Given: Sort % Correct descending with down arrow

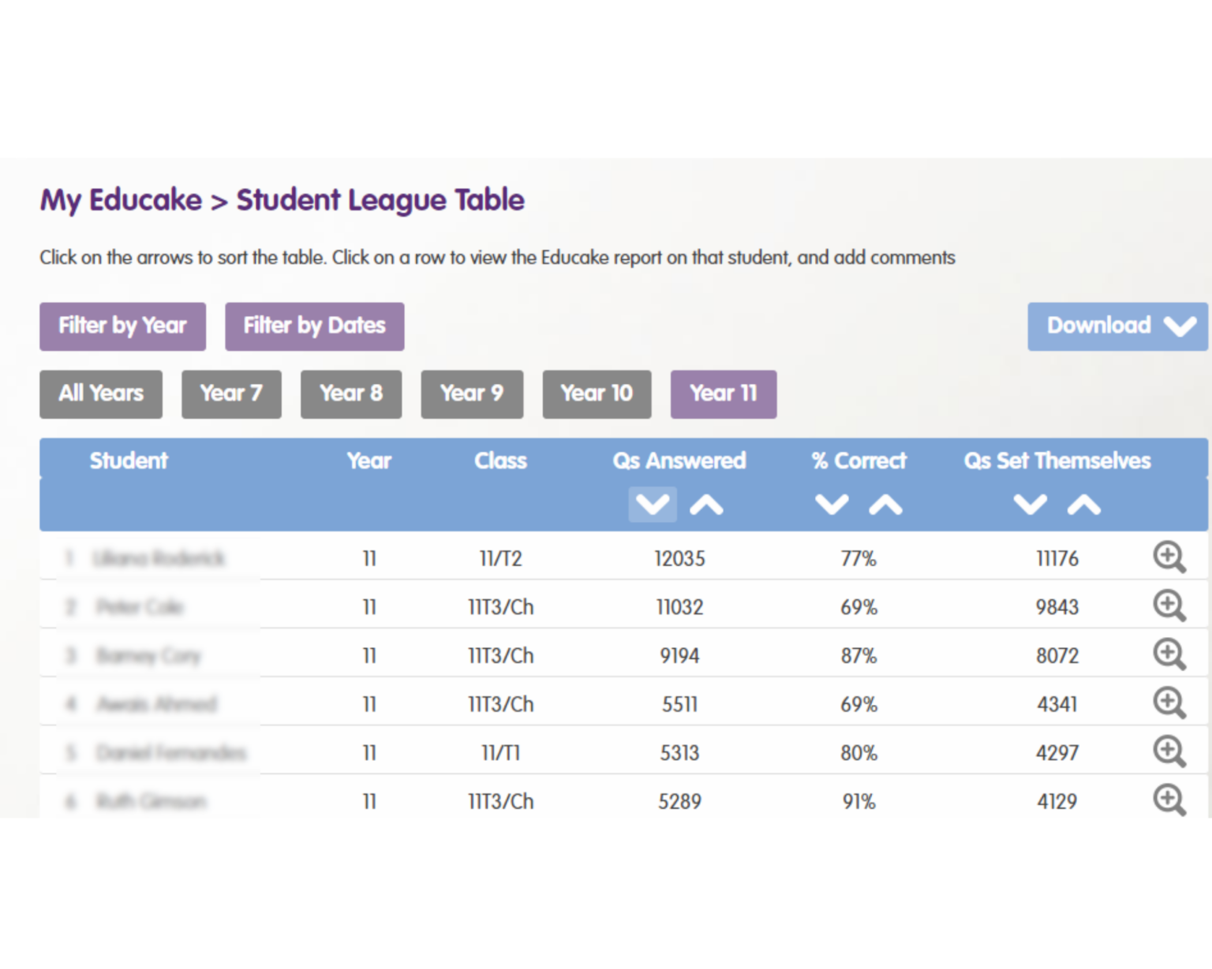Looking at the screenshot, I should pos(831,505).
